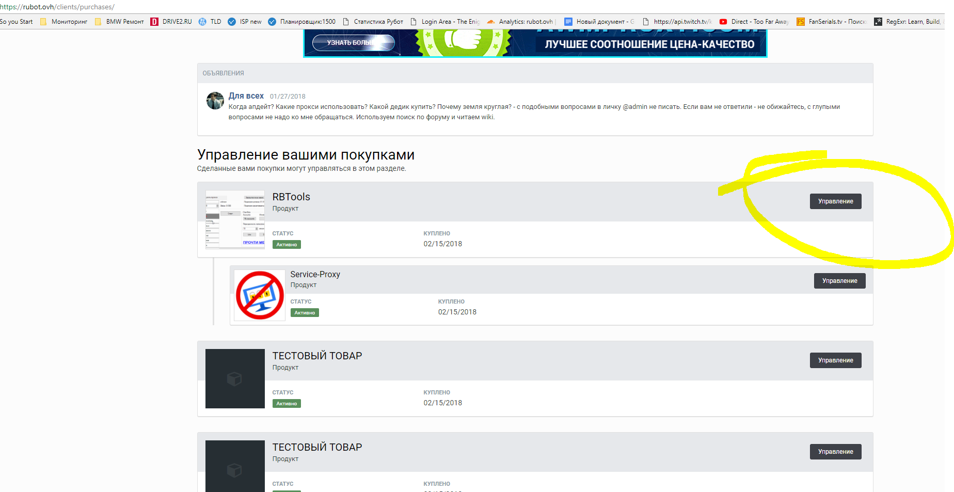Click the RBTools product screenshot thumbnail
This screenshot has height=492, width=954.
235,219
